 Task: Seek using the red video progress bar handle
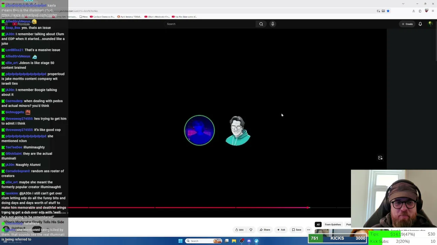click(308, 208)
